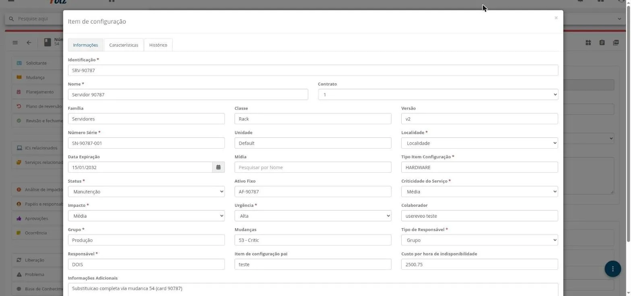Click the Colaborador field usereveo teste
This screenshot has width=631, height=296.
479,216
